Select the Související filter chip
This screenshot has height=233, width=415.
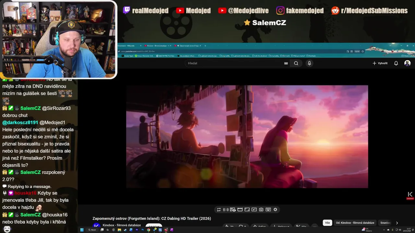coord(385,223)
